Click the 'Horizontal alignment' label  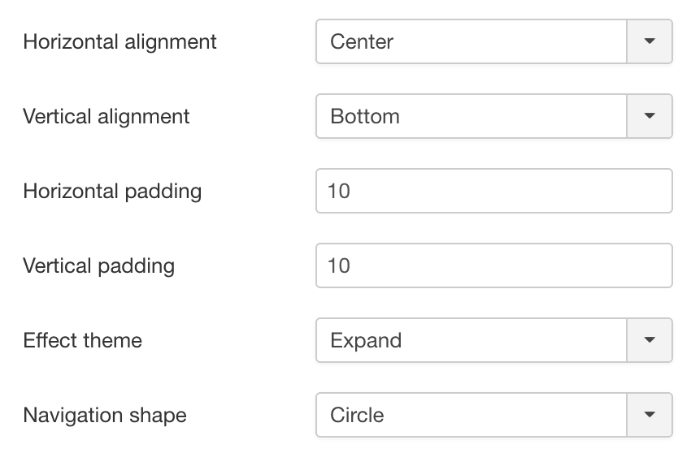pos(120,41)
